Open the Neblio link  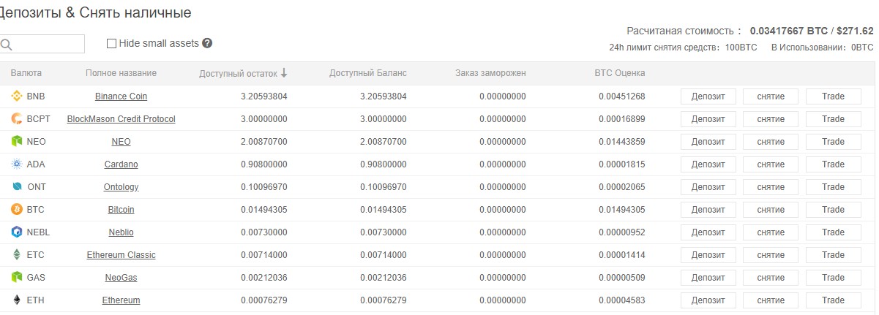121,232
